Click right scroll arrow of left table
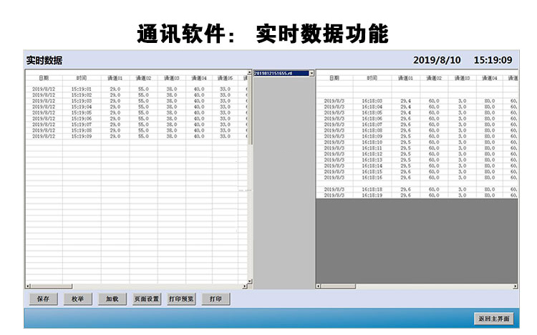This screenshot has height=335, width=537. coord(245,286)
